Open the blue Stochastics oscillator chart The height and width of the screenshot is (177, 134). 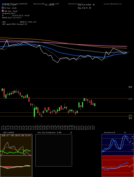click(x=118, y=145)
